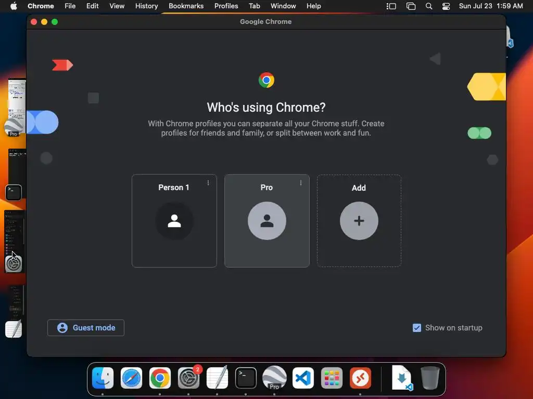533x399 pixels.
Task: Open the View menu
Action: (x=117, y=6)
